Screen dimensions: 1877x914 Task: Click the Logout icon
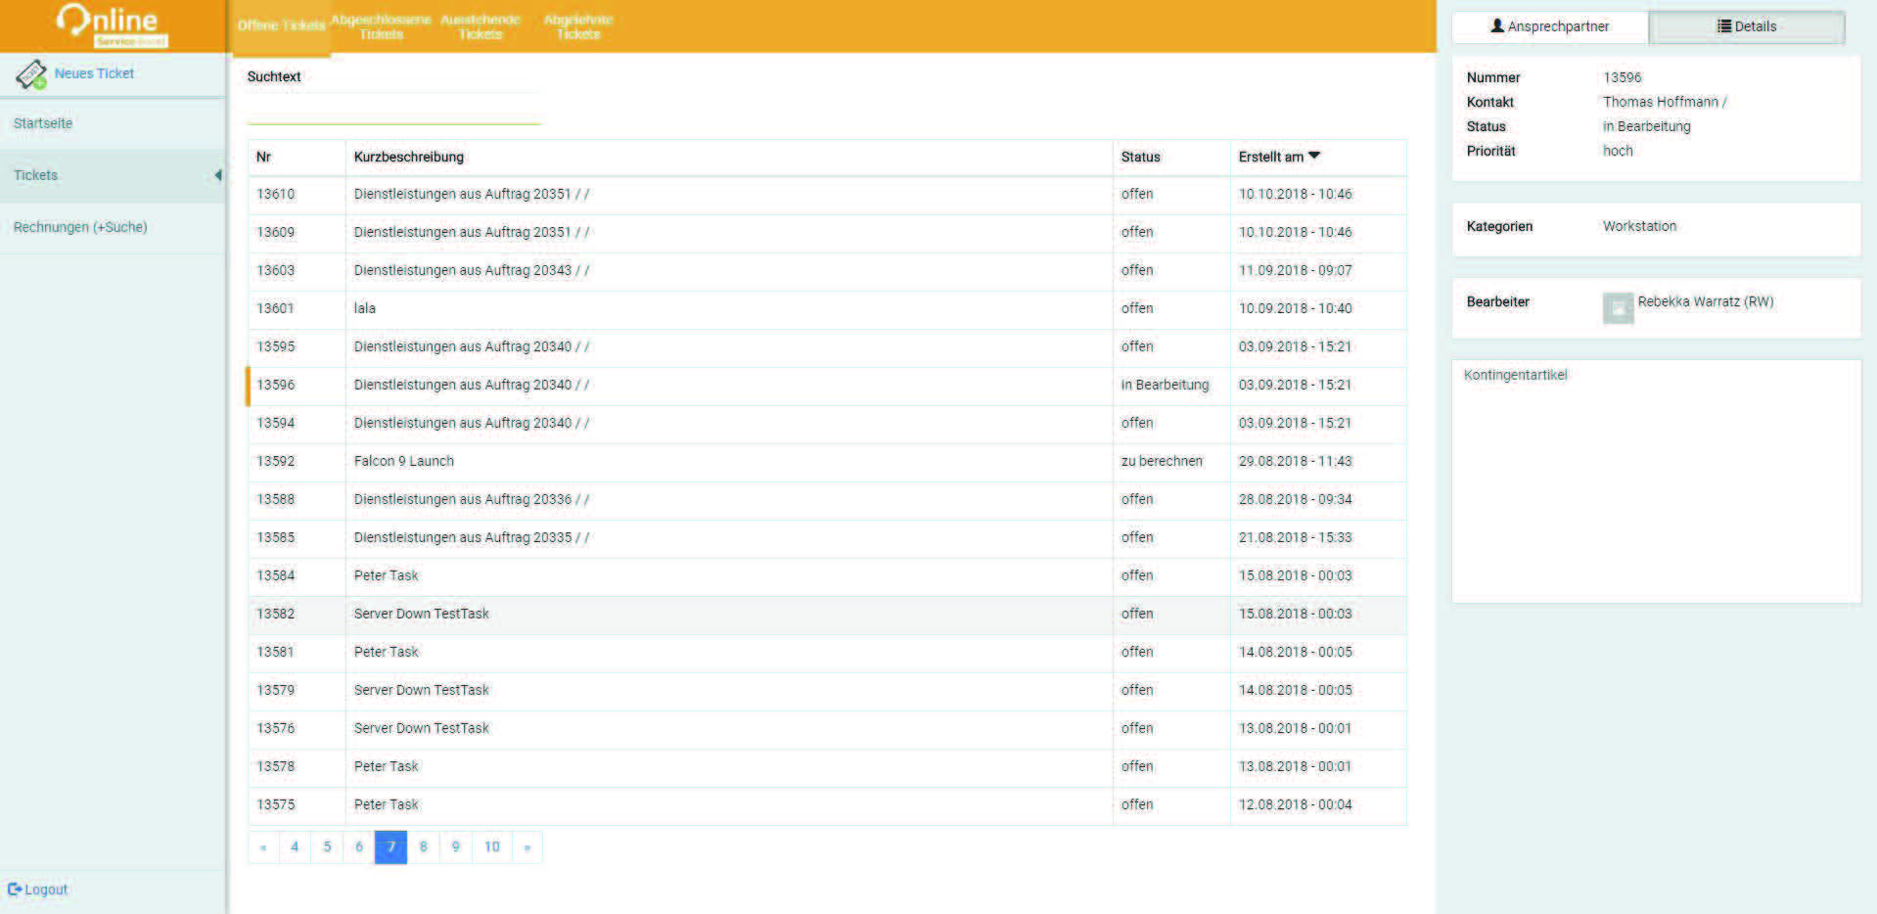(x=14, y=890)
